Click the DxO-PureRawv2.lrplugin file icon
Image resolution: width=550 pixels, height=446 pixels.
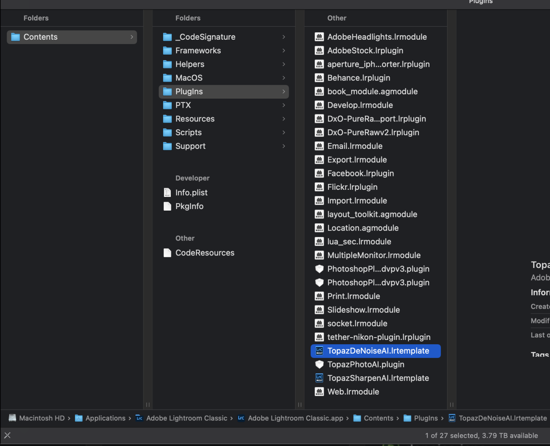click(x=319, y=132)
